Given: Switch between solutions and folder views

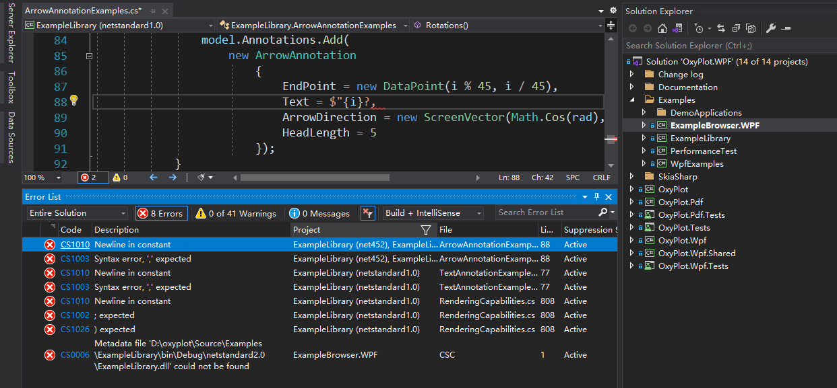Looking at the screenshot, I should [677, 28].
